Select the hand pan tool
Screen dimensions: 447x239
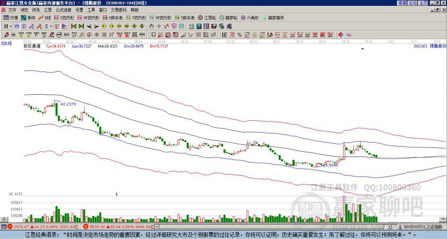pos(151,27)
